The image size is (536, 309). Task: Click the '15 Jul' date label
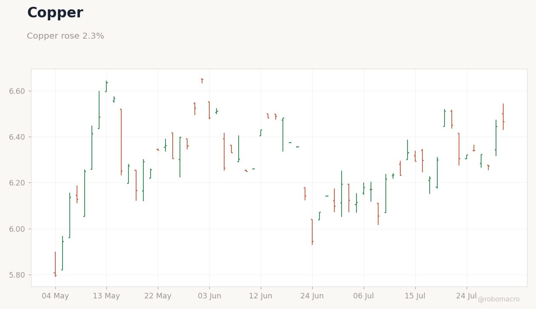point(415,296)
